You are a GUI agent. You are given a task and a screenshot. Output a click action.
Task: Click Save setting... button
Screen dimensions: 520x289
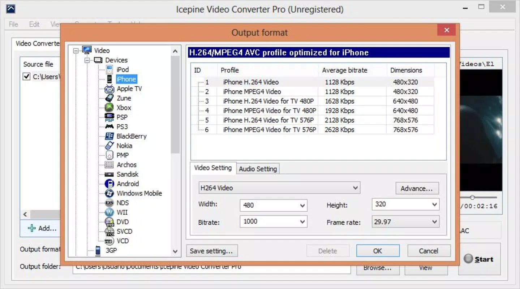point(212,251)
